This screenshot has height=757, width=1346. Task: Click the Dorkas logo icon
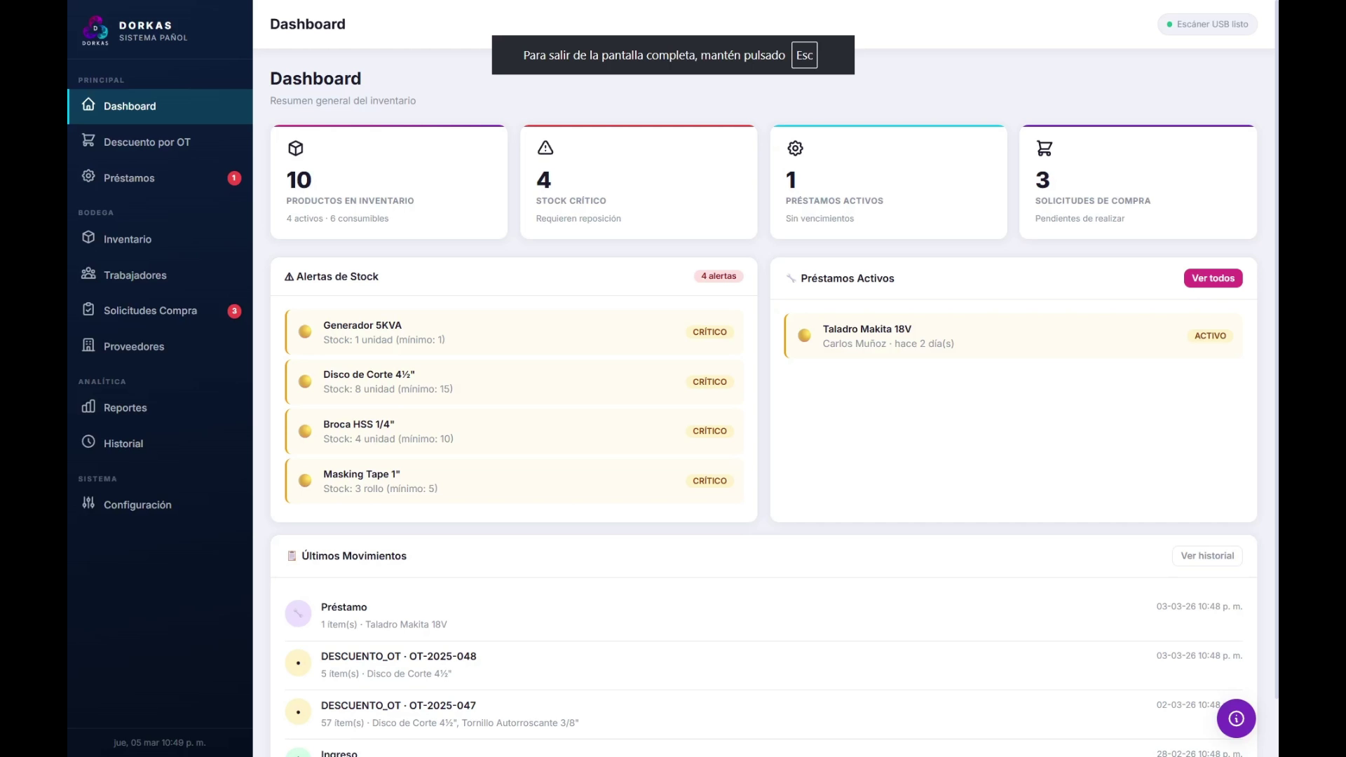(x=95, y=30)
